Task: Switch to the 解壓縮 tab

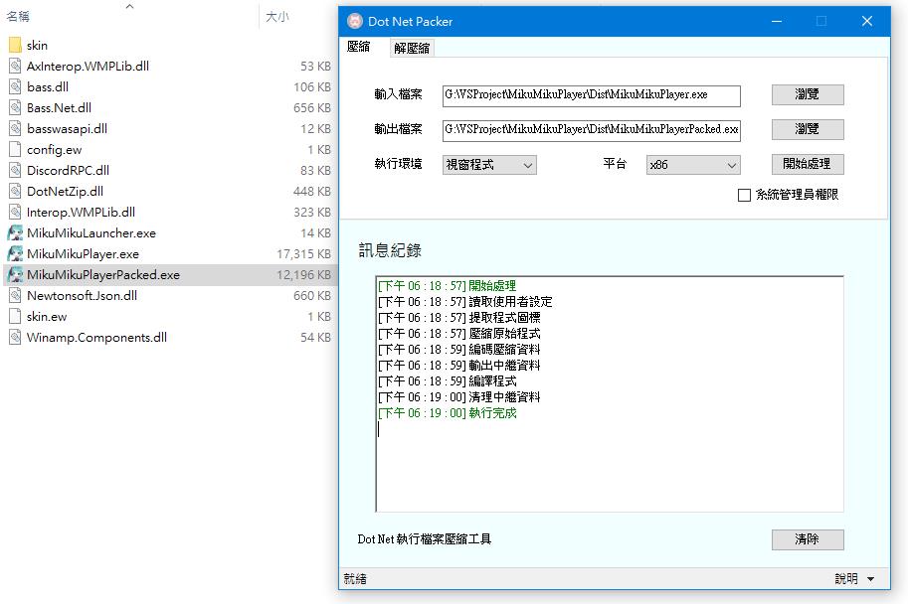Action: click(x=412, y=48)
